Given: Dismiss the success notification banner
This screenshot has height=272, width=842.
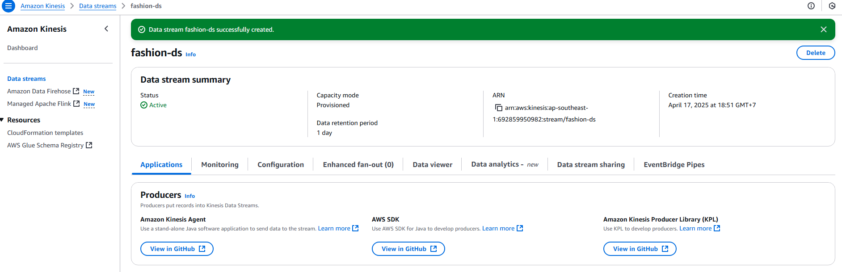Looking at the screenshot, I should coord(824,29).
